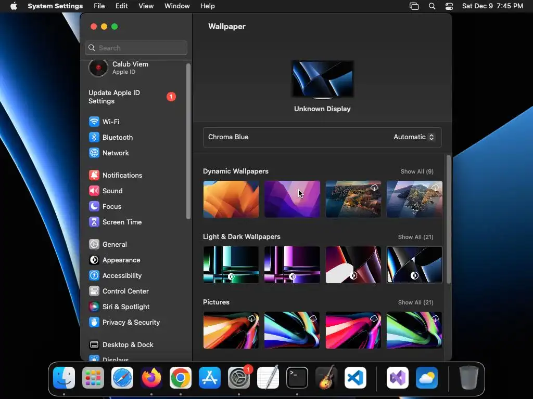This screenshot has width=533, height=399.
Task: Choose the magenta pink Pictures wallpaper
Action: [x=353, y=330]
